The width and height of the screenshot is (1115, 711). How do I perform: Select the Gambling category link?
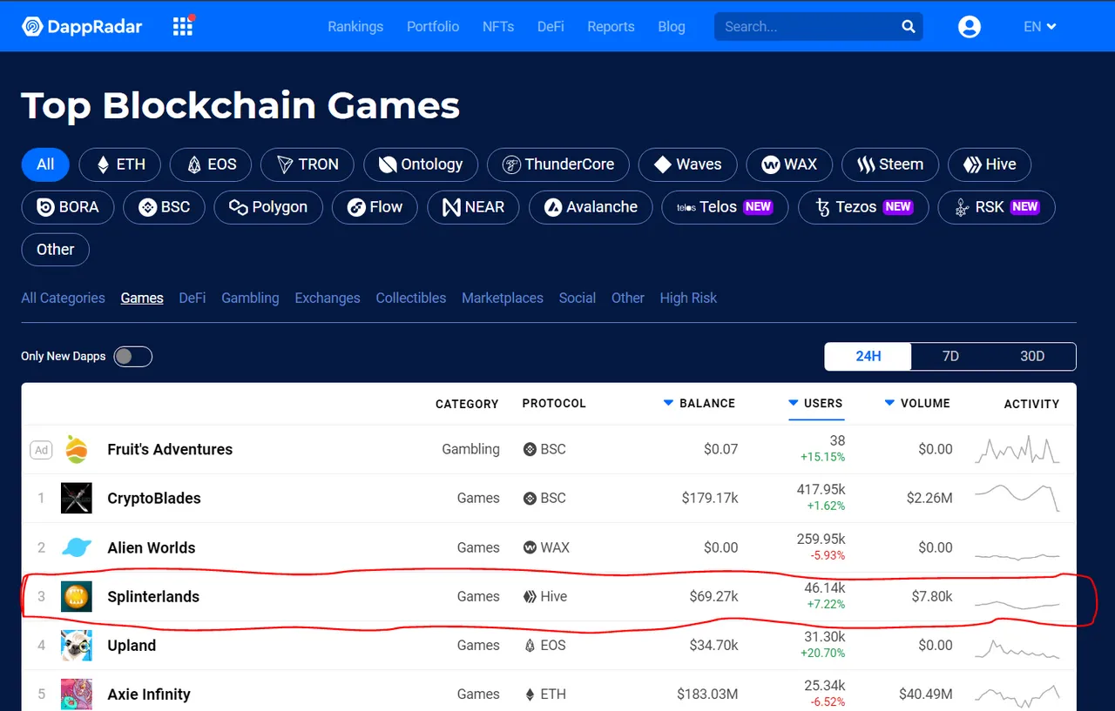click(250, 298)
